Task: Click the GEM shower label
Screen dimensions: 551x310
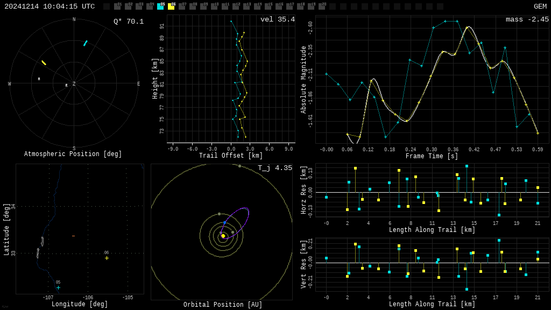Action: coord(540,6)
